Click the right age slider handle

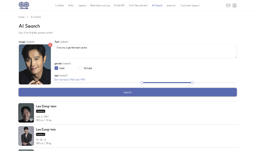192,82
